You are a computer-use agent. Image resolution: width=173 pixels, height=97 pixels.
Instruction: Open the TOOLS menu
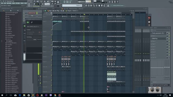[x=22, y=3]
